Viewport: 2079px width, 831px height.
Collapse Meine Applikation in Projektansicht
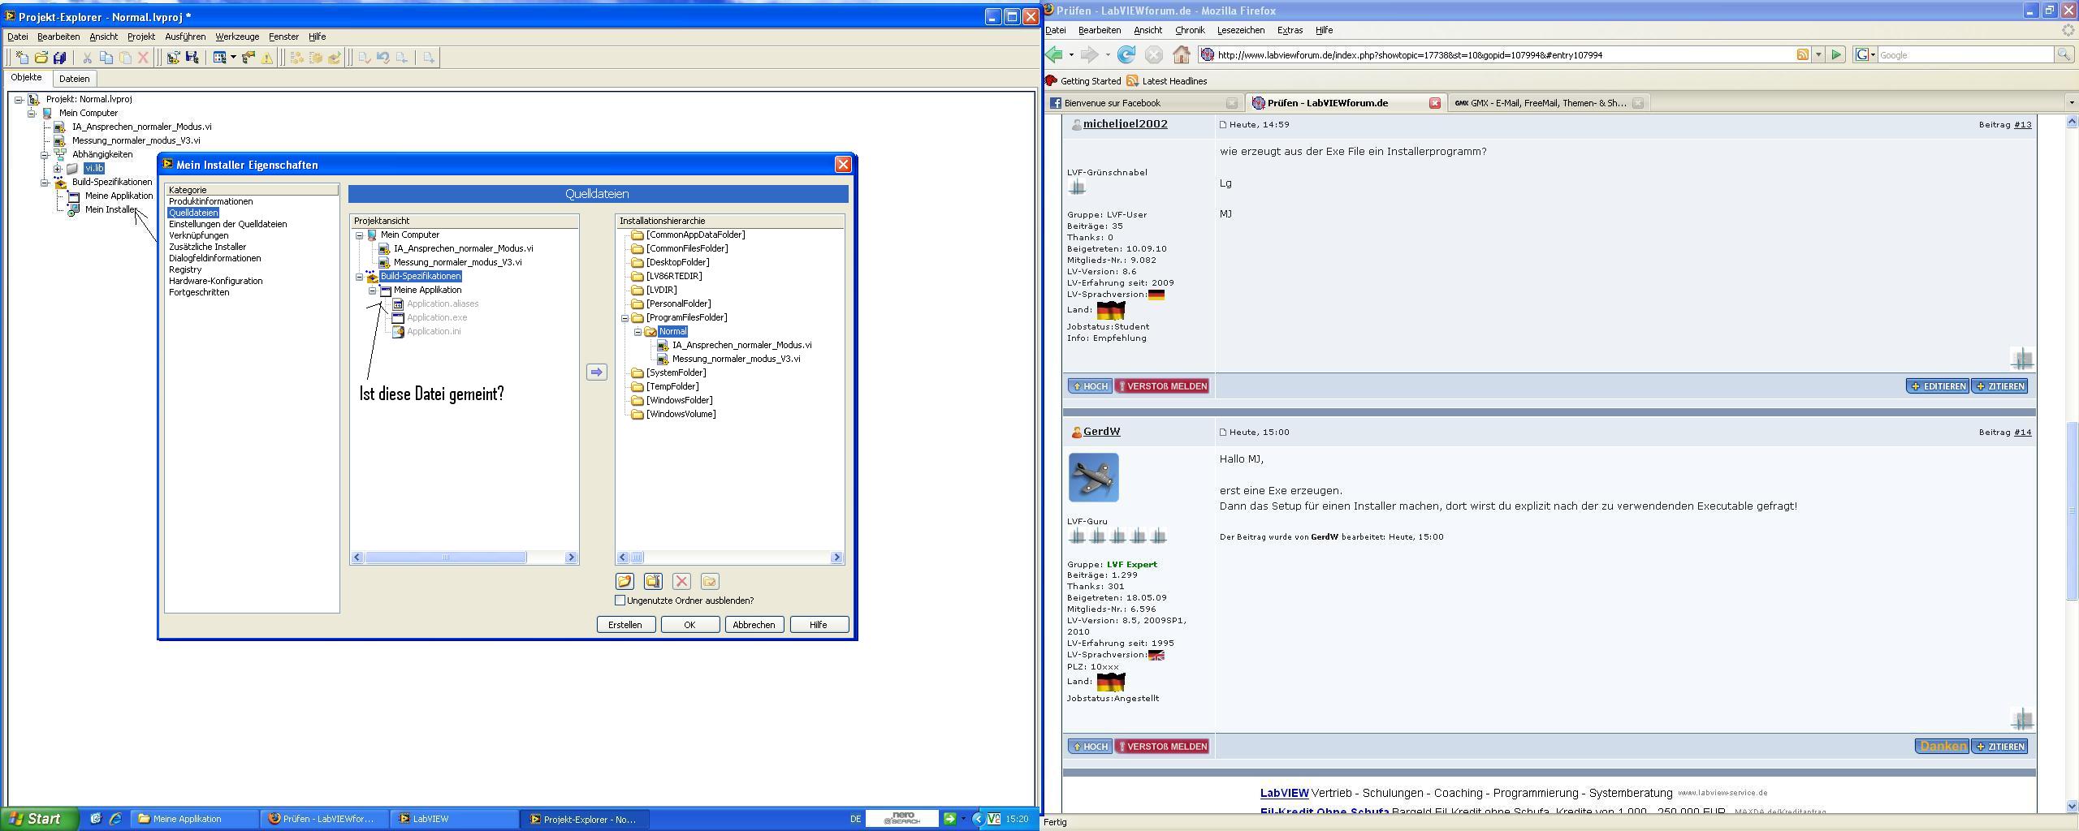click(x=372, y=291)
